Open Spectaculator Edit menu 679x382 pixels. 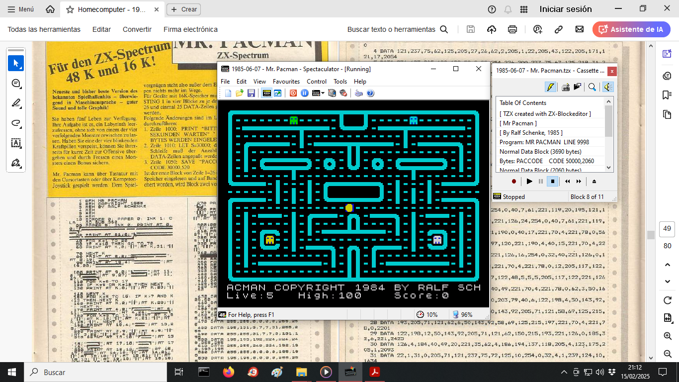(x=242, y=82)
